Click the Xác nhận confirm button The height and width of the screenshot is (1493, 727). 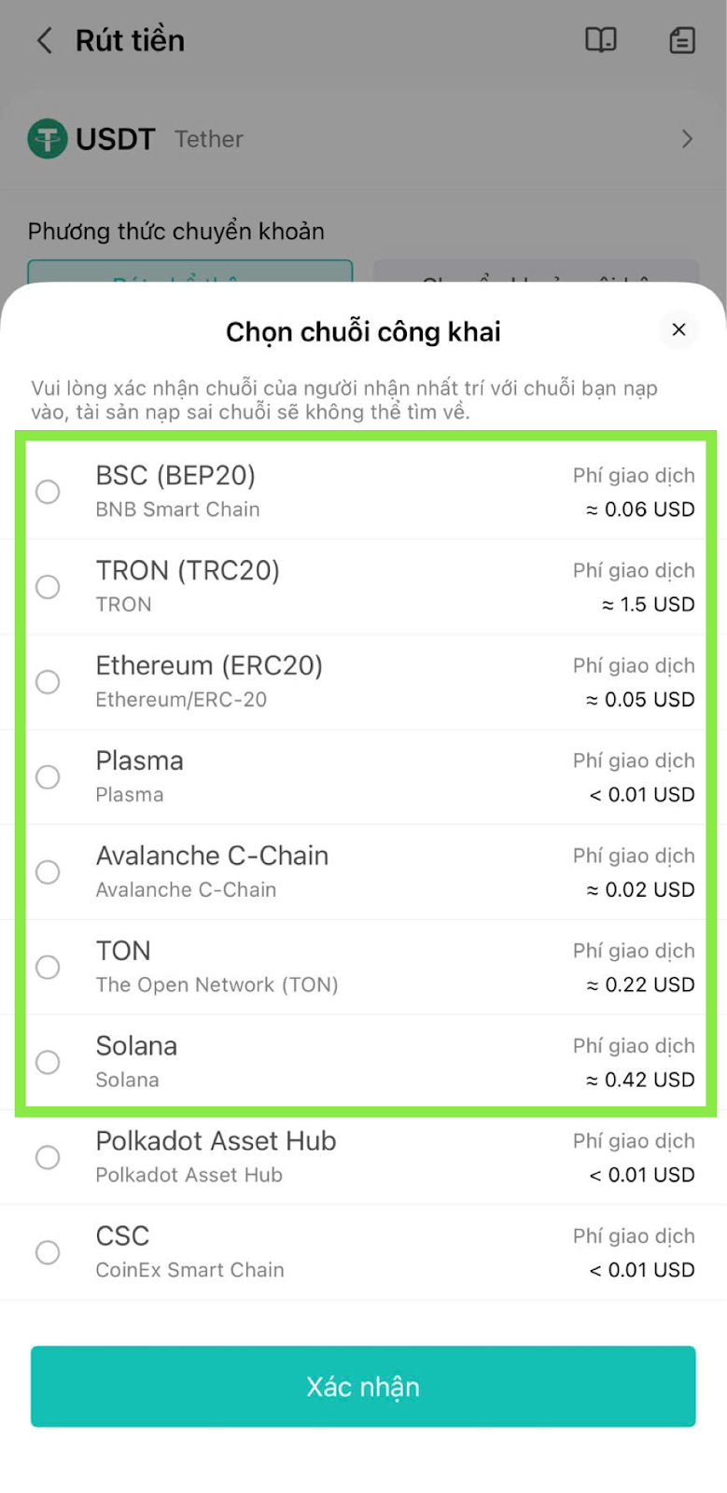click(363, 1387)
